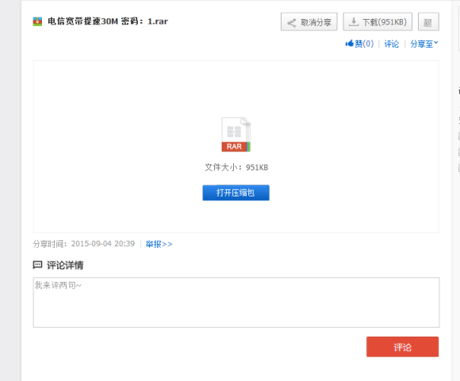Click the file title 电信宽带提速30M 密码：1.rar
This screenshot has height=381, width=460.
click(108, 21)
